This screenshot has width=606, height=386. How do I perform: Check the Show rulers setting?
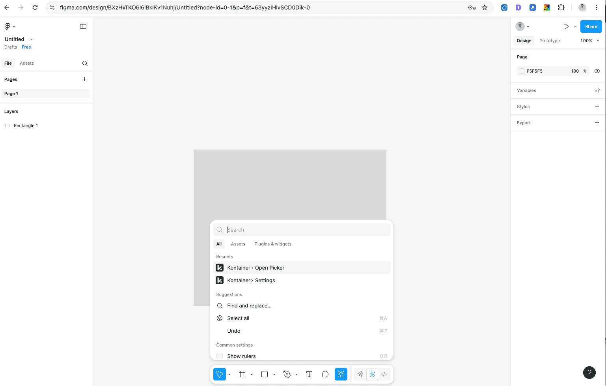[x=219, y=356]
